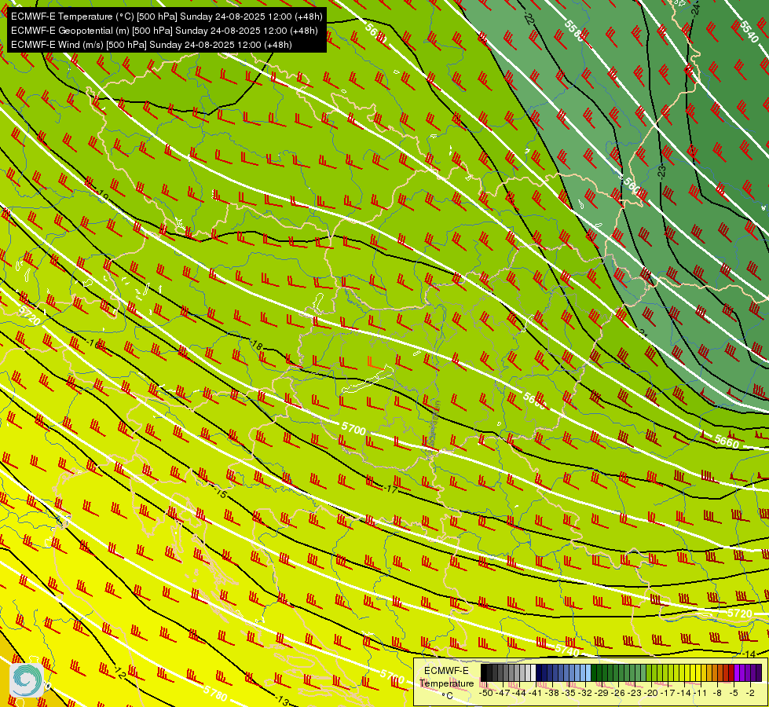Click the -20 value on legend scale
This screenshot has height=707, width=769.
(x=651, y=693)
